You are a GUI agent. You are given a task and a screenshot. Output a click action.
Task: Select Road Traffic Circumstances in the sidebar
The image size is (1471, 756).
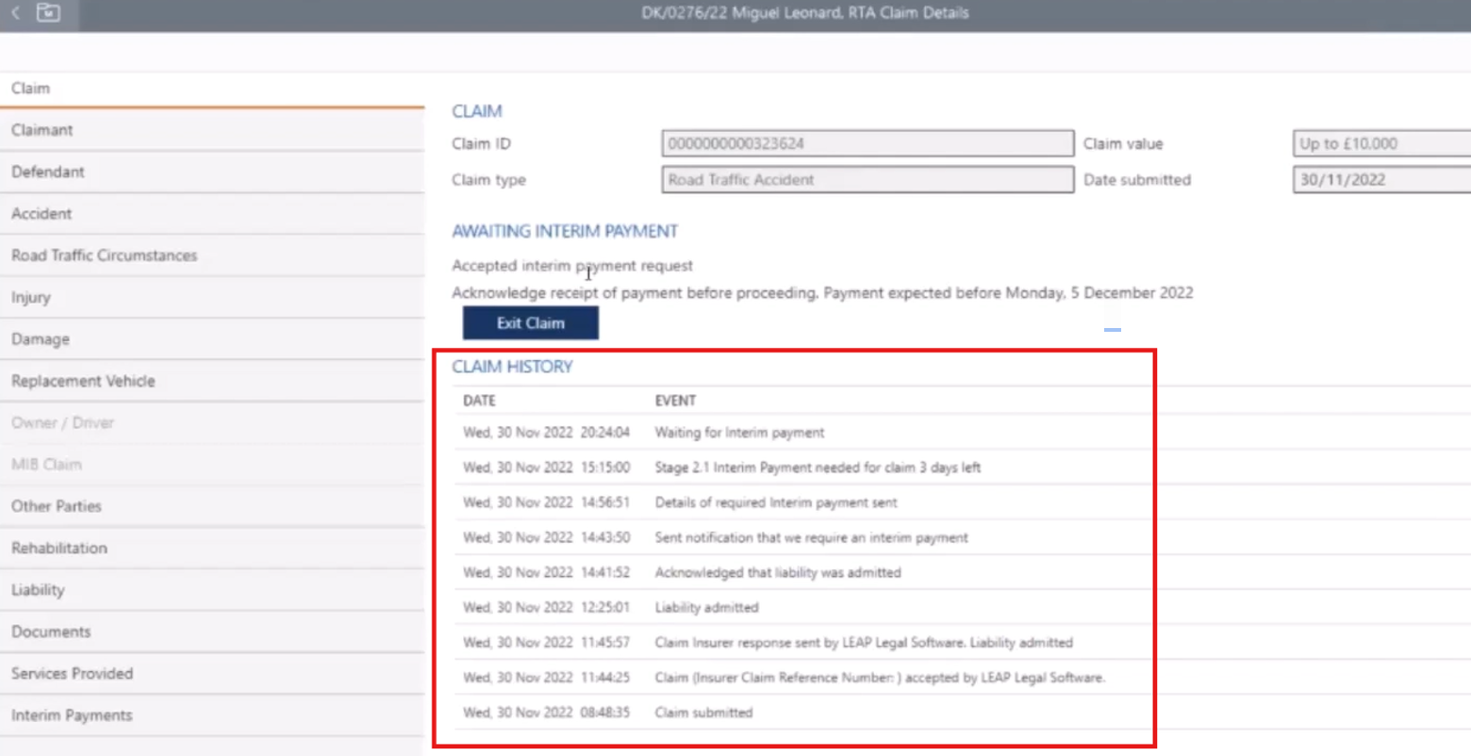pyautogui.click(x=104, y=255)
